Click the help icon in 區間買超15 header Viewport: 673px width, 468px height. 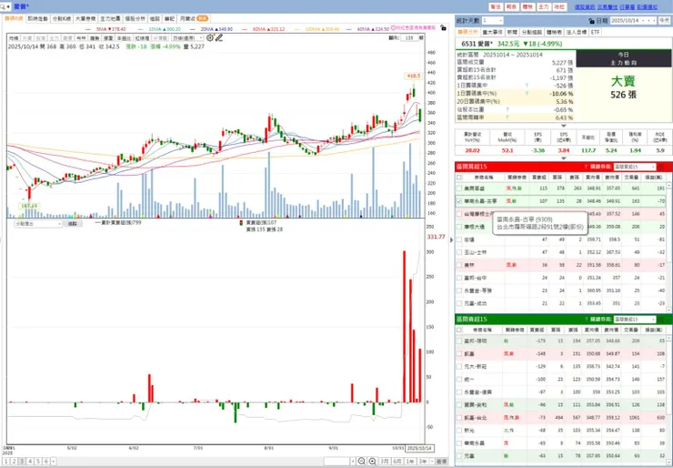tap(586, 167)
